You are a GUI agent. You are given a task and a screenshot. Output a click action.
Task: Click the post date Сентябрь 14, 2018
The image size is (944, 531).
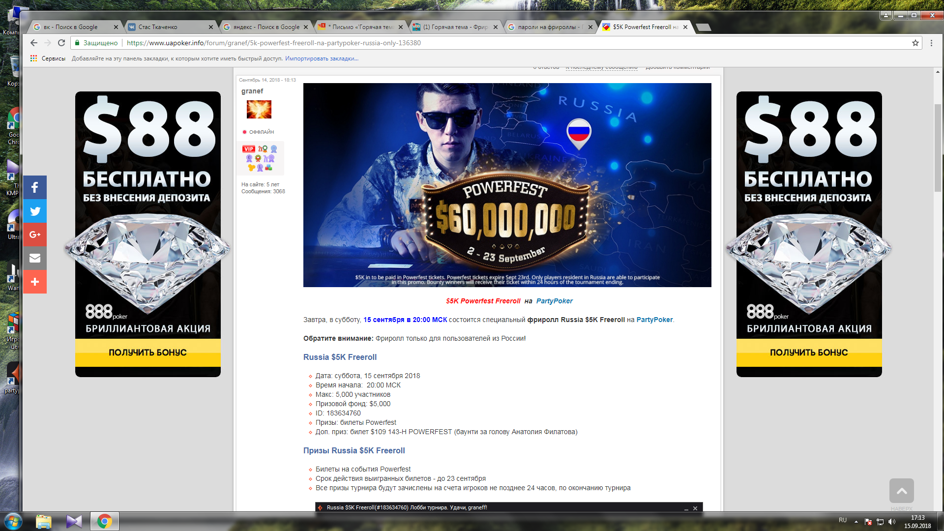tap(267, 80)
